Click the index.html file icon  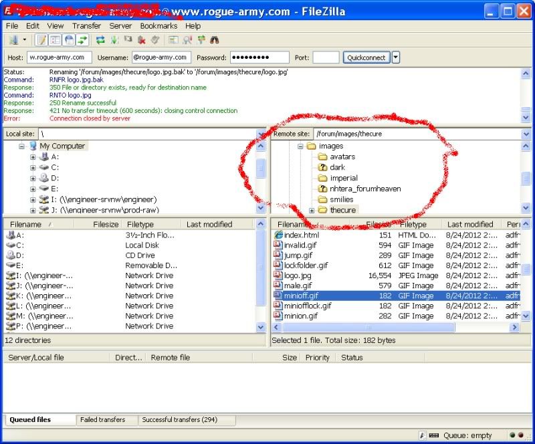pyautogui.click(x=278, y=235)
